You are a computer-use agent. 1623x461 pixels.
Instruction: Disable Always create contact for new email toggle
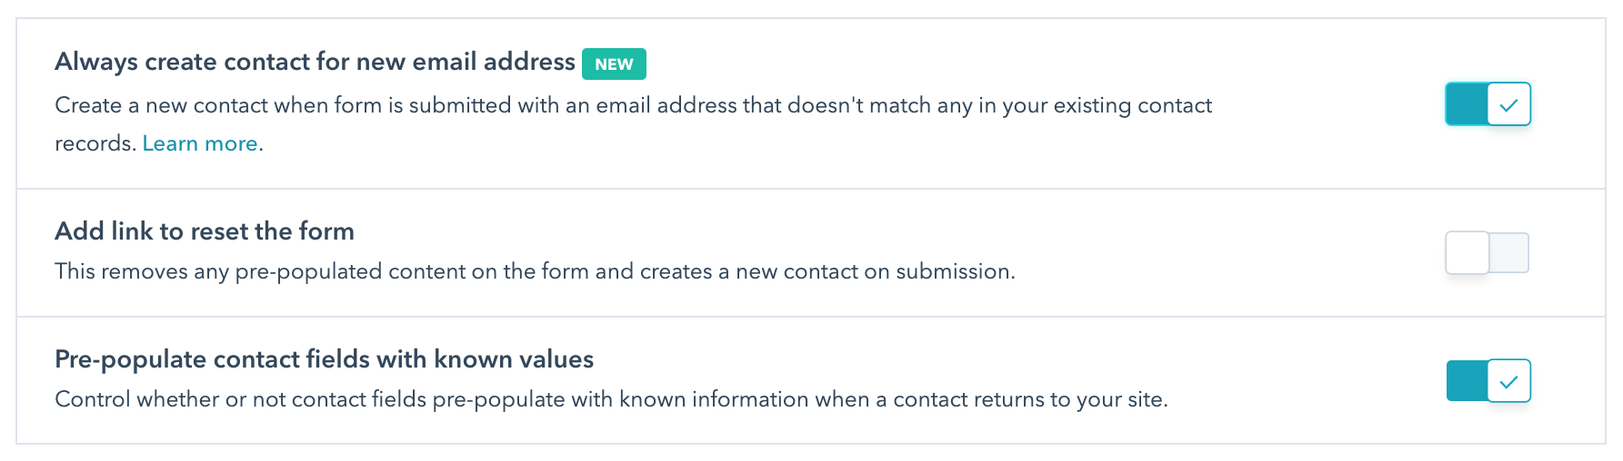[x=1488, y=104]
